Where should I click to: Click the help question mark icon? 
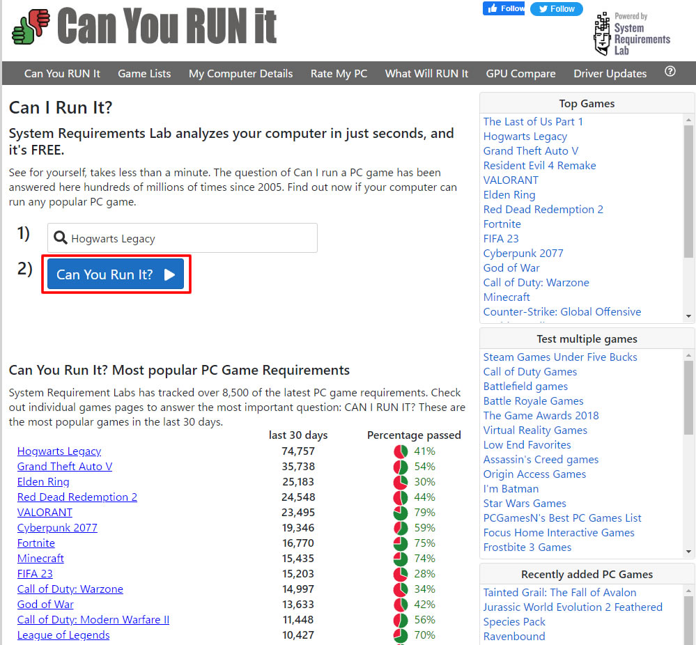click(x=670, y=72)
